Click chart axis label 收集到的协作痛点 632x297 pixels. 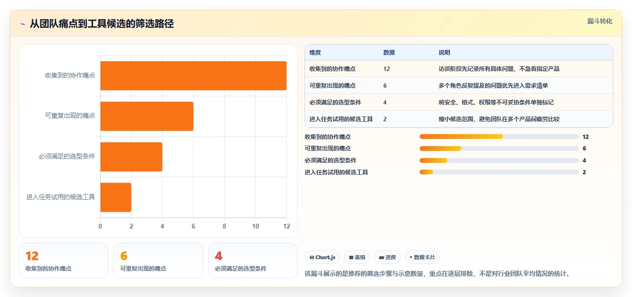[x=70, y=76]
